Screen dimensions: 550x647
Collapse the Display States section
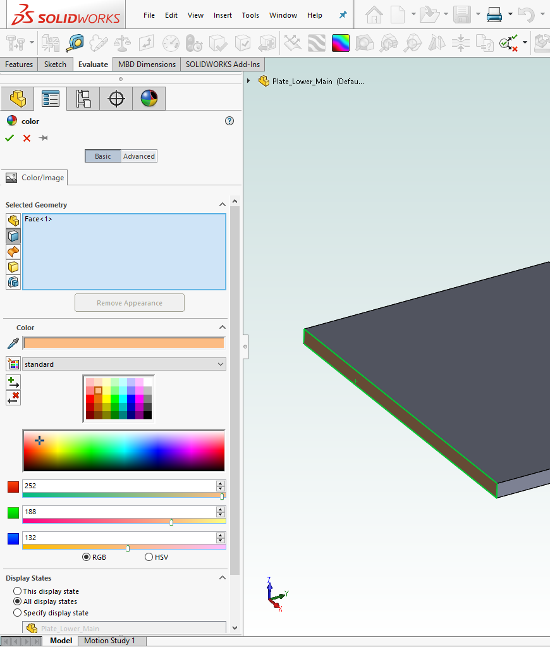click(x=223, y=577)
